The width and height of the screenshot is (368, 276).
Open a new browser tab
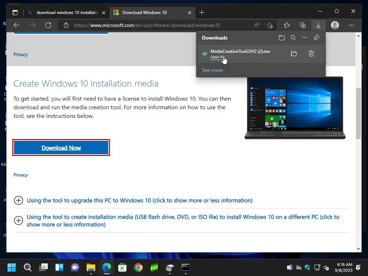(202, 13)
